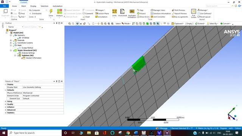Launch Keyframe Animation tool
Viewport: 242px width, 136px height.
[x=132, y=14]
